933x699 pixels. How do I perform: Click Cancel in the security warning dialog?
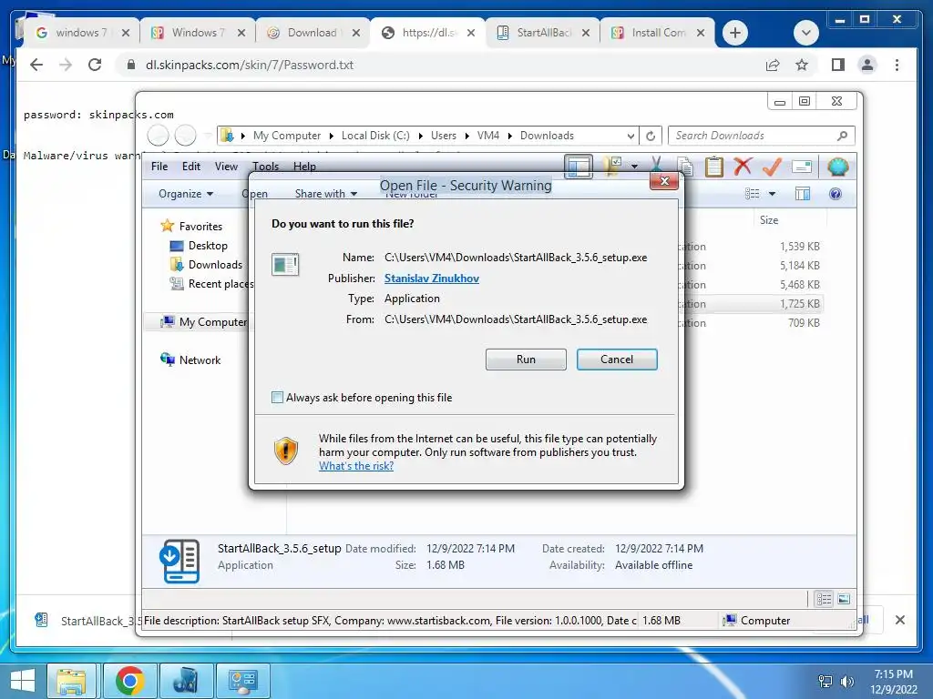pyautogui.click(x=617, y=359)
